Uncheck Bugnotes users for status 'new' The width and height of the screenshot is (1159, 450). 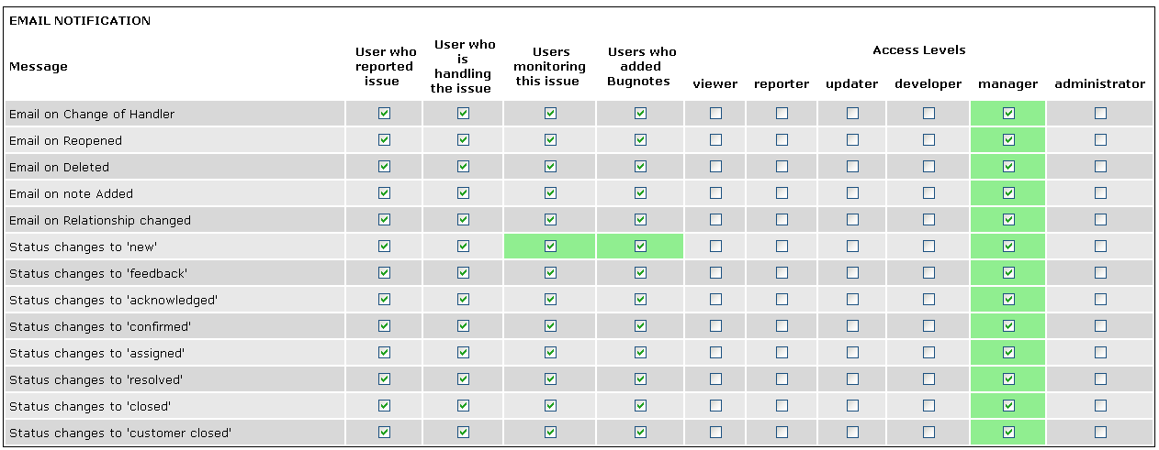point(640,247)
